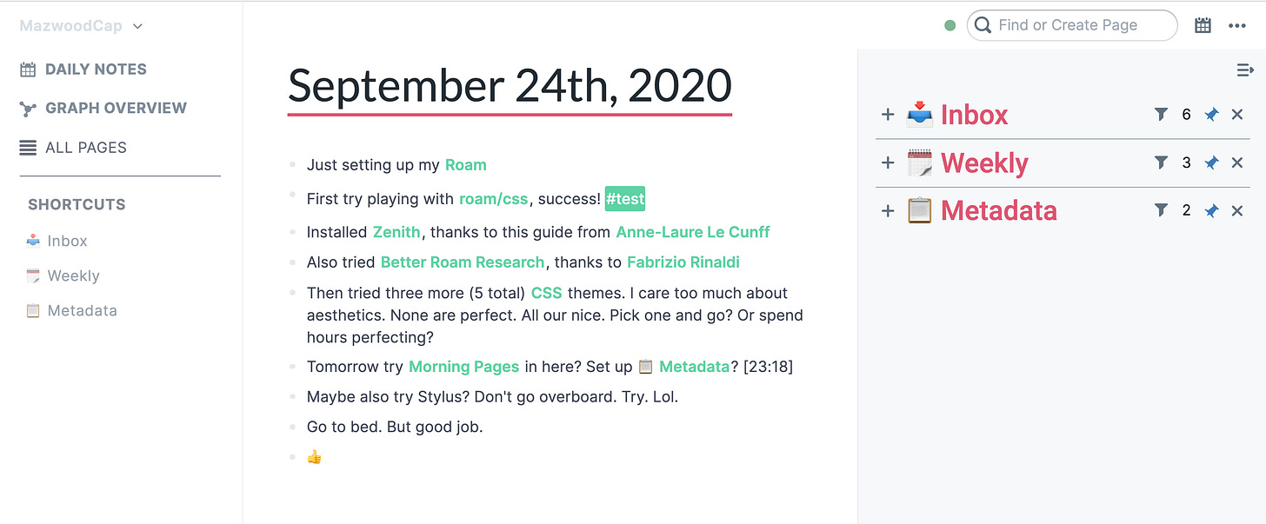Open Weekly shortcut in left sidebar

73,275
